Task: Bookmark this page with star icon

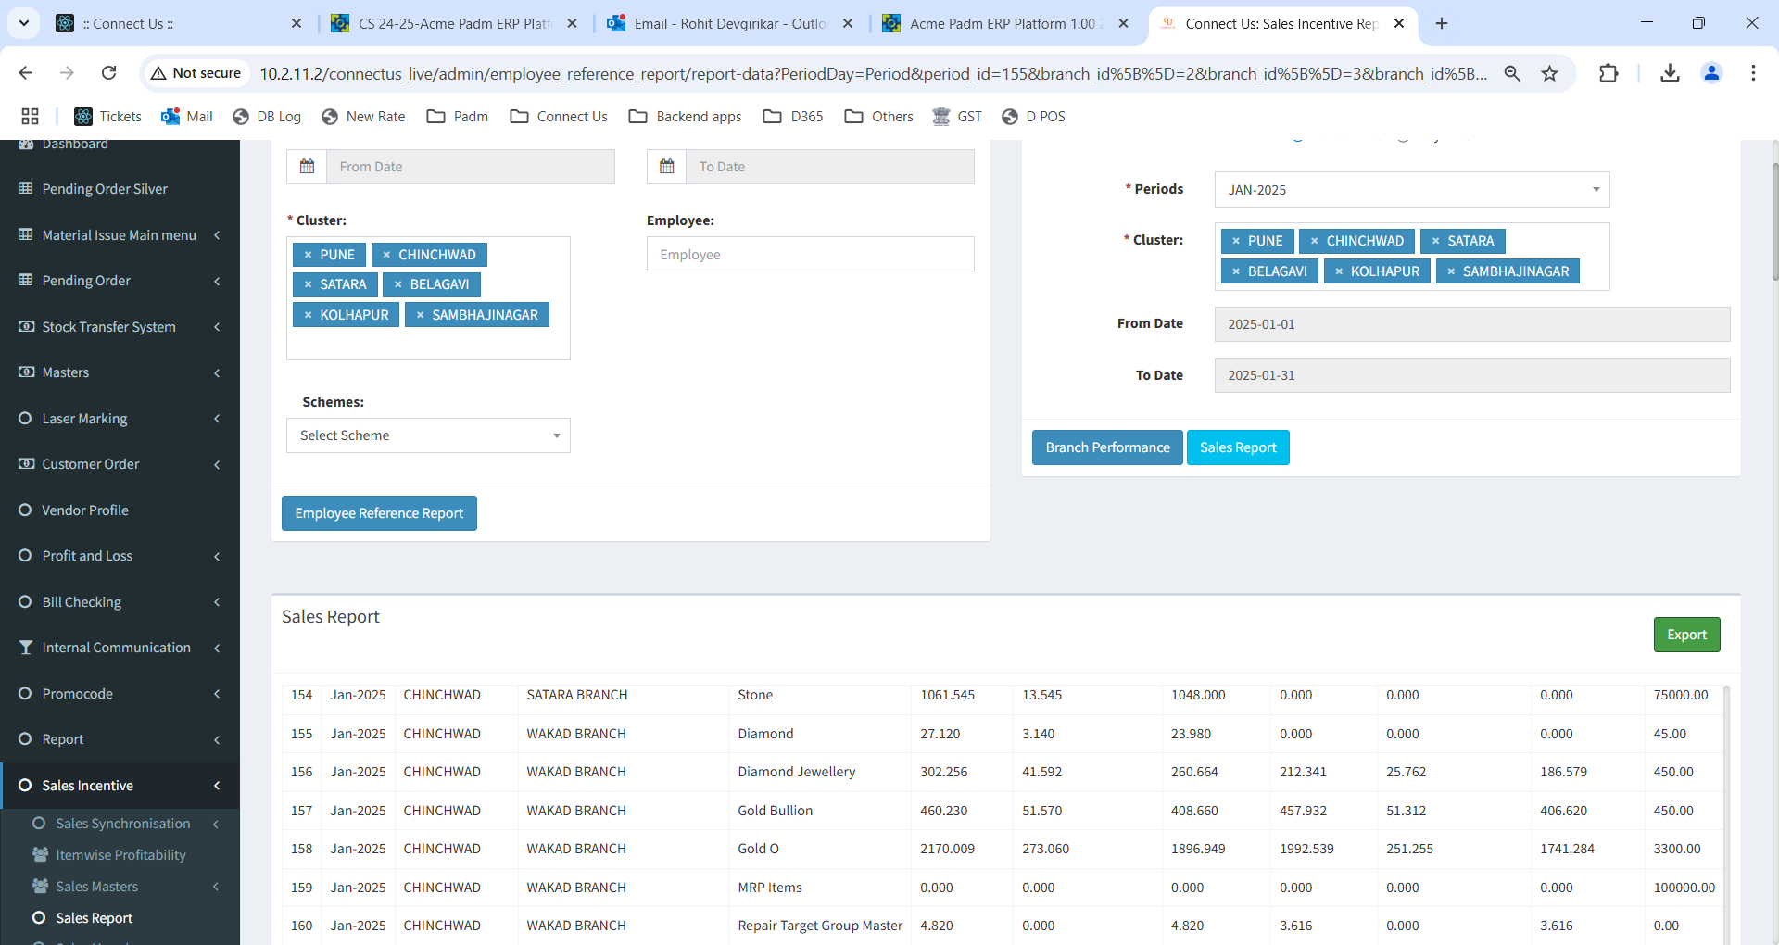Action: click(x=1549, y=73)
